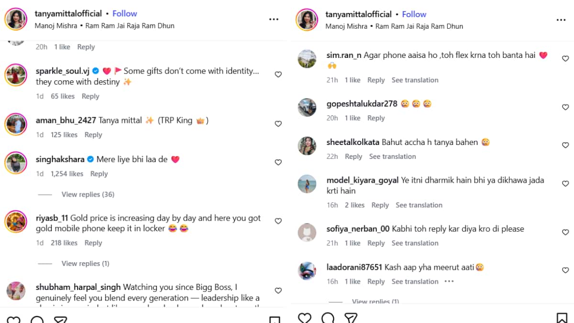See translation of sheetalkolkata's comment

click(392, 156)
